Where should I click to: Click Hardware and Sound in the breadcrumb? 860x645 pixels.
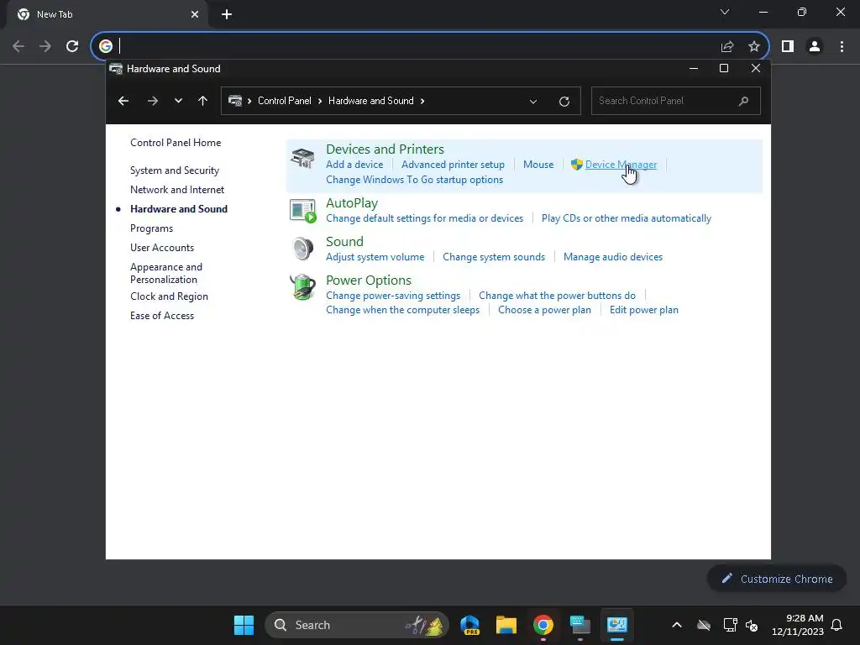pyautogui.click(x=370, y=101)
